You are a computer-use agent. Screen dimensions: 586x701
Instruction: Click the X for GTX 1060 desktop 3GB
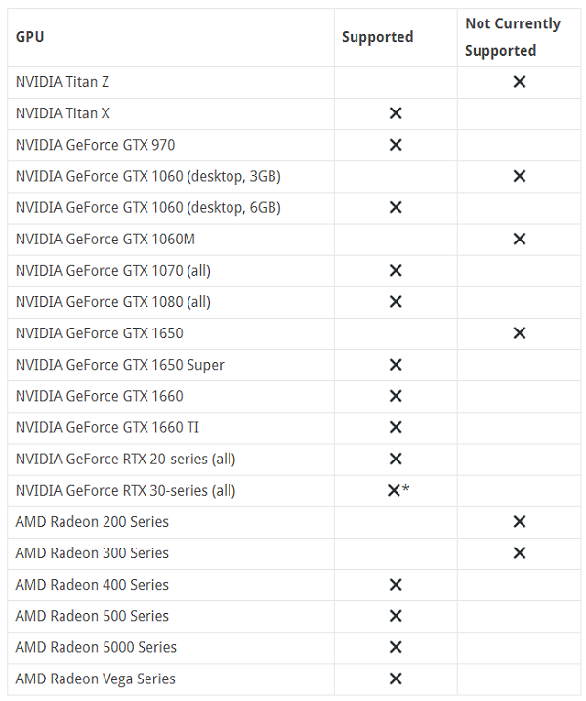[x=520, y=176]
